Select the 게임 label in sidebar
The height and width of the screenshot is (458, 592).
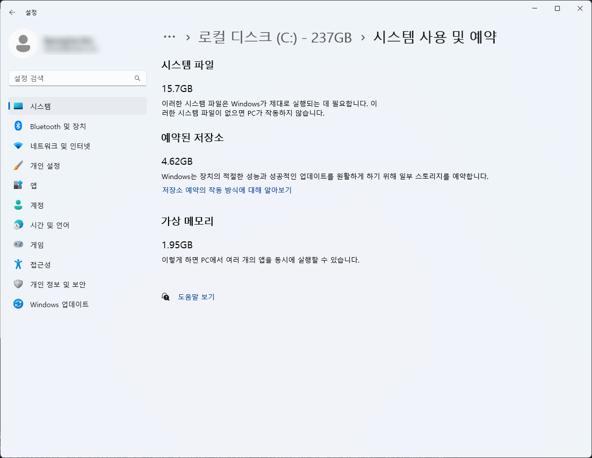pyautogui.click(x=37, y=245)
